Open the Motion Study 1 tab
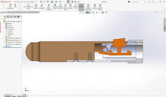This screenshot has height=97, width=166. coord(22,96)
